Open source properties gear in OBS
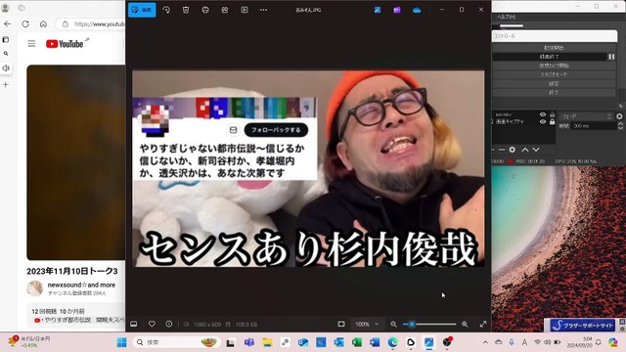The image size is (626, 352). [513, 150]
